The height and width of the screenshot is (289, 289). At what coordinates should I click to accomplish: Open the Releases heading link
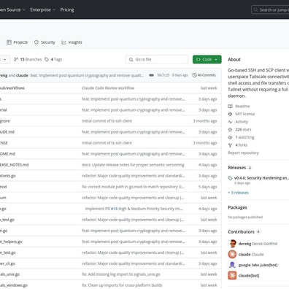click(x=237, y=168)
